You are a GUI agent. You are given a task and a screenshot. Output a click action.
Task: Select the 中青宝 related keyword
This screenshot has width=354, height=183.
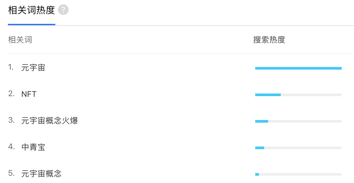(x=33, y=147)
